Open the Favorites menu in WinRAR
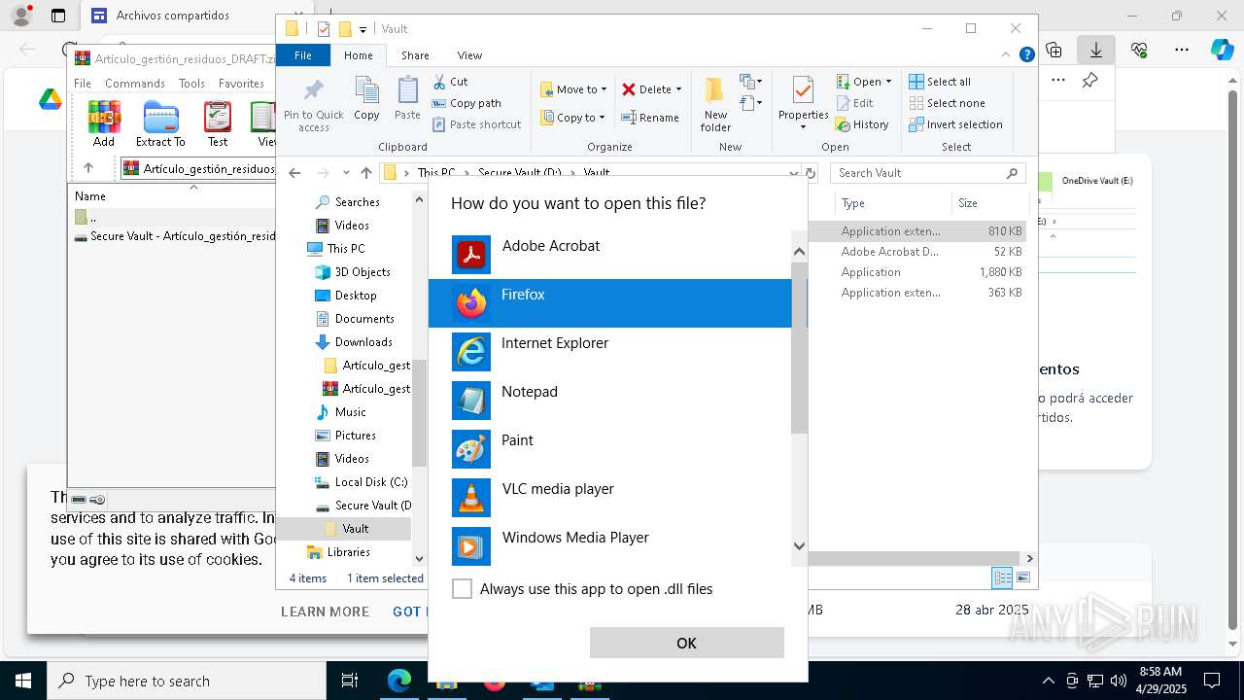 click(x=241, y=84)
